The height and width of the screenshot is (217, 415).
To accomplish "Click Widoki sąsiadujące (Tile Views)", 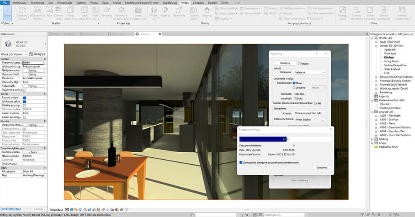I will 383,13.
